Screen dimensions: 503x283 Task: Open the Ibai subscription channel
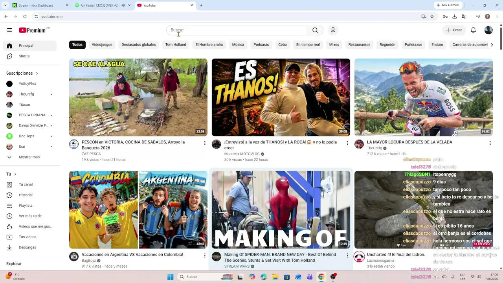[x=30, y=147]
